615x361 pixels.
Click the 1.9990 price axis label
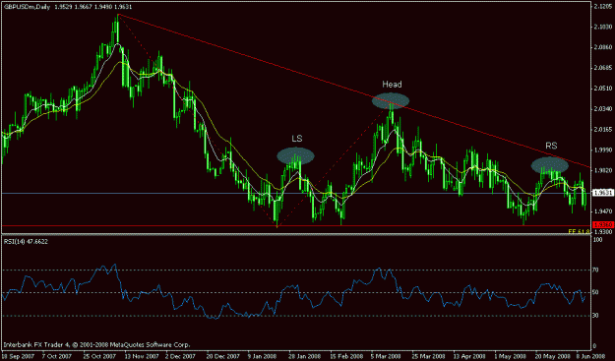pyautogui.click(x=602, y=150)
